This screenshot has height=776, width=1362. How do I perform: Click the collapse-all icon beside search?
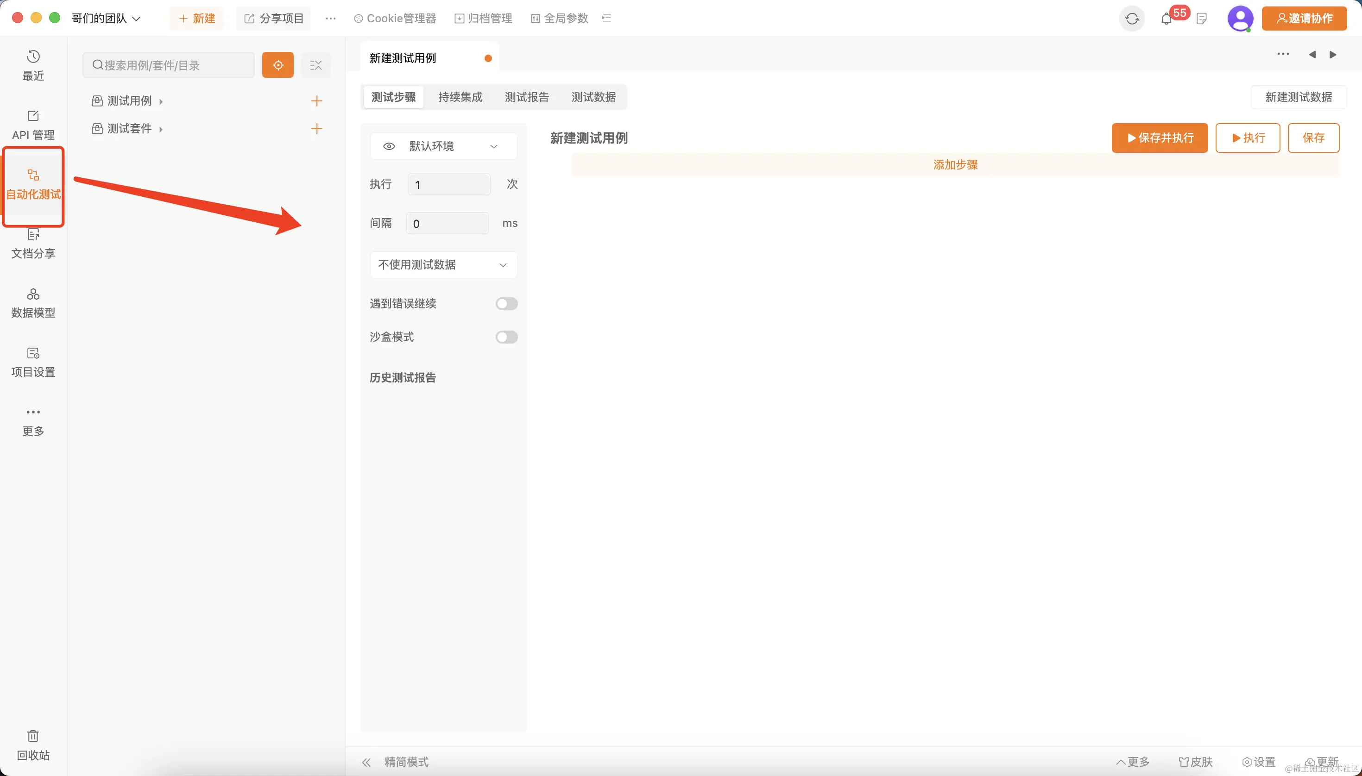pyautogui.click(x=315, y=65)
